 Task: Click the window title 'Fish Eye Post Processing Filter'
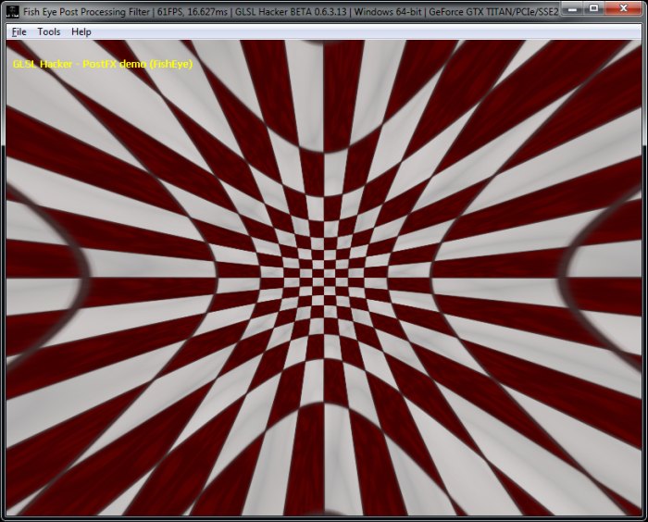[86, 12]
